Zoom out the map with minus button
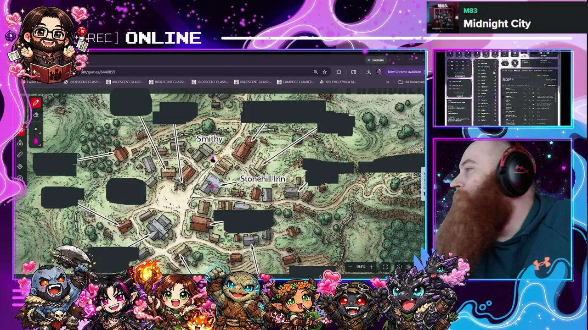Viewport: 588px width, 330px height. [x=350, y=267]
